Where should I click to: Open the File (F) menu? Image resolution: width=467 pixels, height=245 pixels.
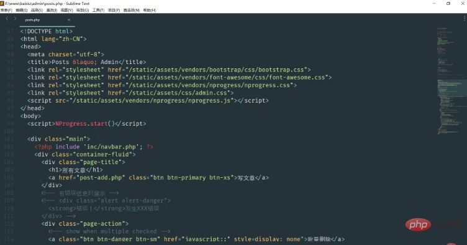[x=6, y=10]
